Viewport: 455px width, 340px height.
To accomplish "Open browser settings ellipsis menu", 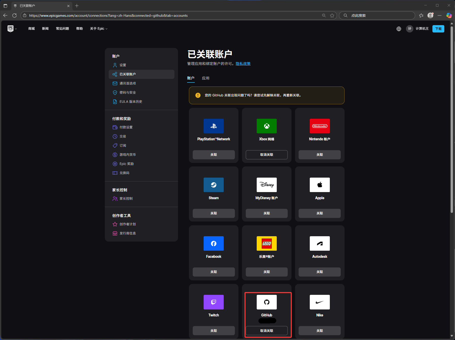I will click(x=440, y=15).
